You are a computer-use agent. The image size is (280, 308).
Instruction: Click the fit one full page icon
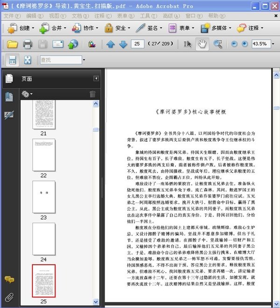pos(28,60)
